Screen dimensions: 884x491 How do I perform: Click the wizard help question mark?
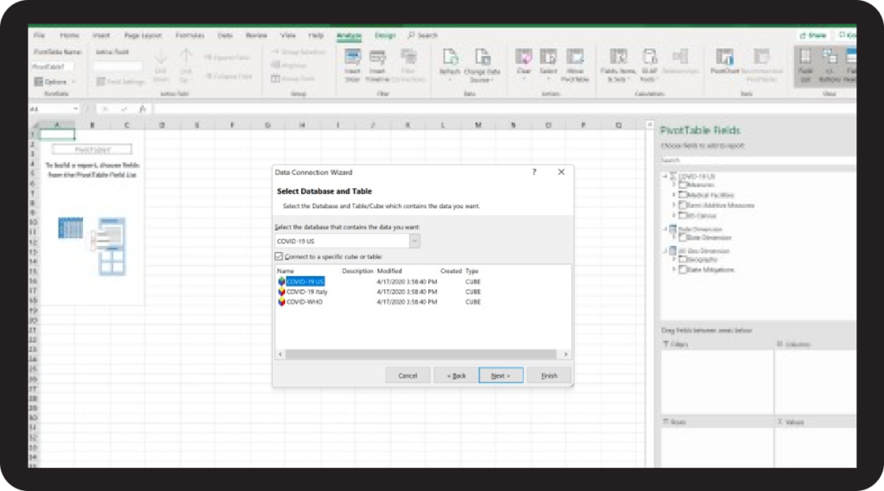pyautogui.click(x=534, y=172)
